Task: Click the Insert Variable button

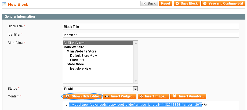Action: [x=188, y=96]
